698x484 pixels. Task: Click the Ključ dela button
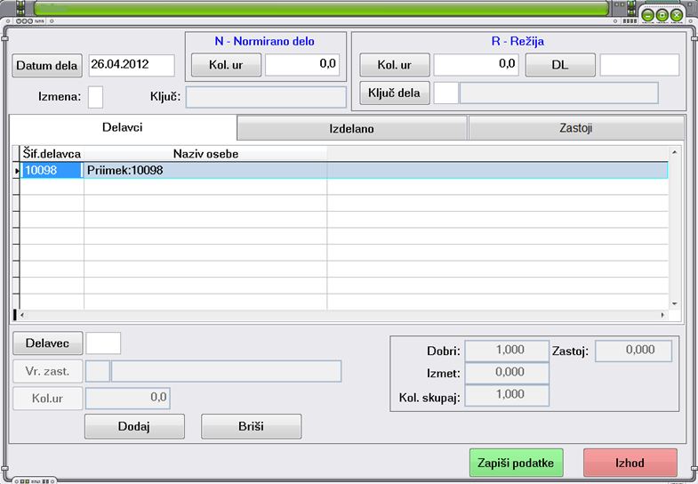(x=395, y=93)
